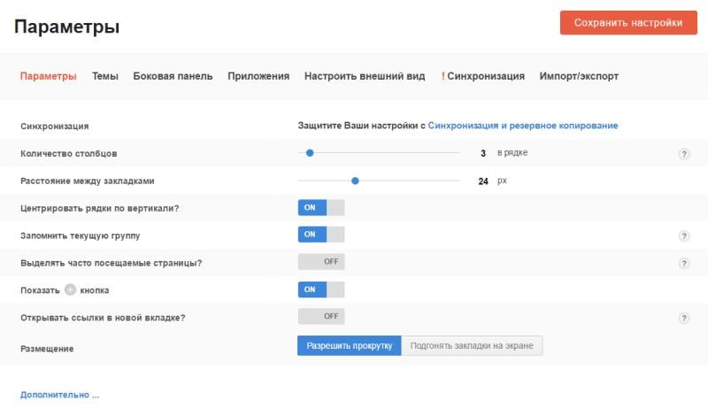Click help icon for Запомнить текущую группу
Image resolution: width=708 pixels, height=409 pixels.
coord(684,235)
